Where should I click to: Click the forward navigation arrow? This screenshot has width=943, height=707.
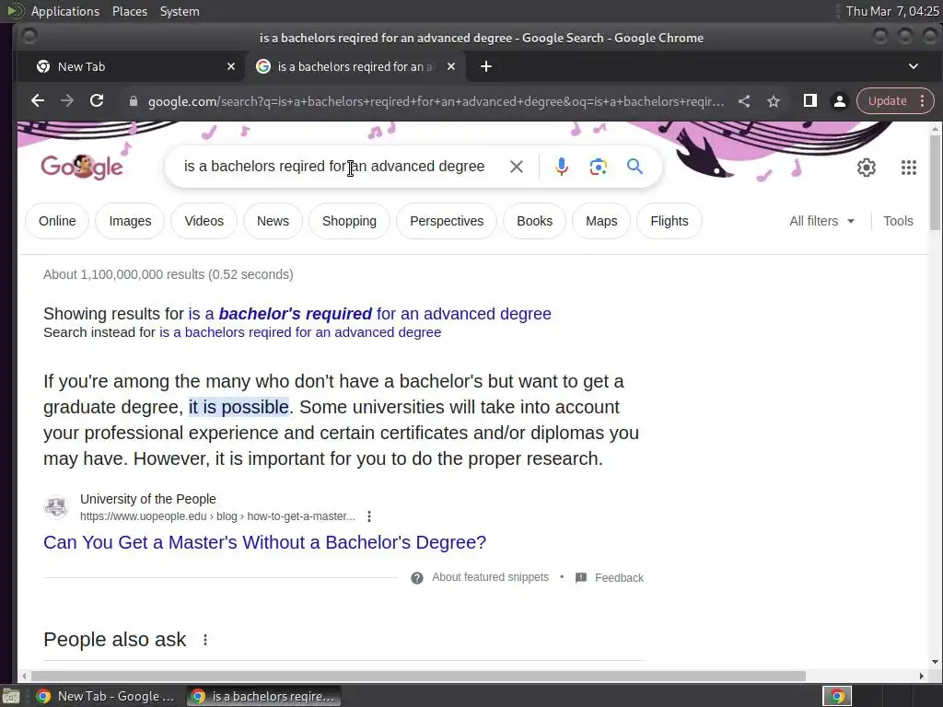coord(66,101)
